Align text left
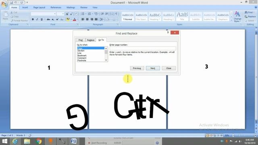258x145 pixels. [83, 19]
